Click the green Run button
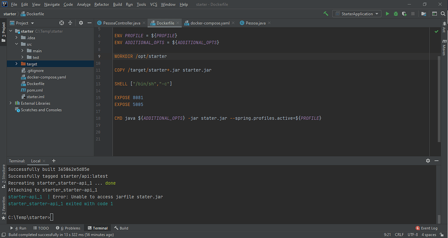Viewport: 448px width, 238px height. click(387, 14)
